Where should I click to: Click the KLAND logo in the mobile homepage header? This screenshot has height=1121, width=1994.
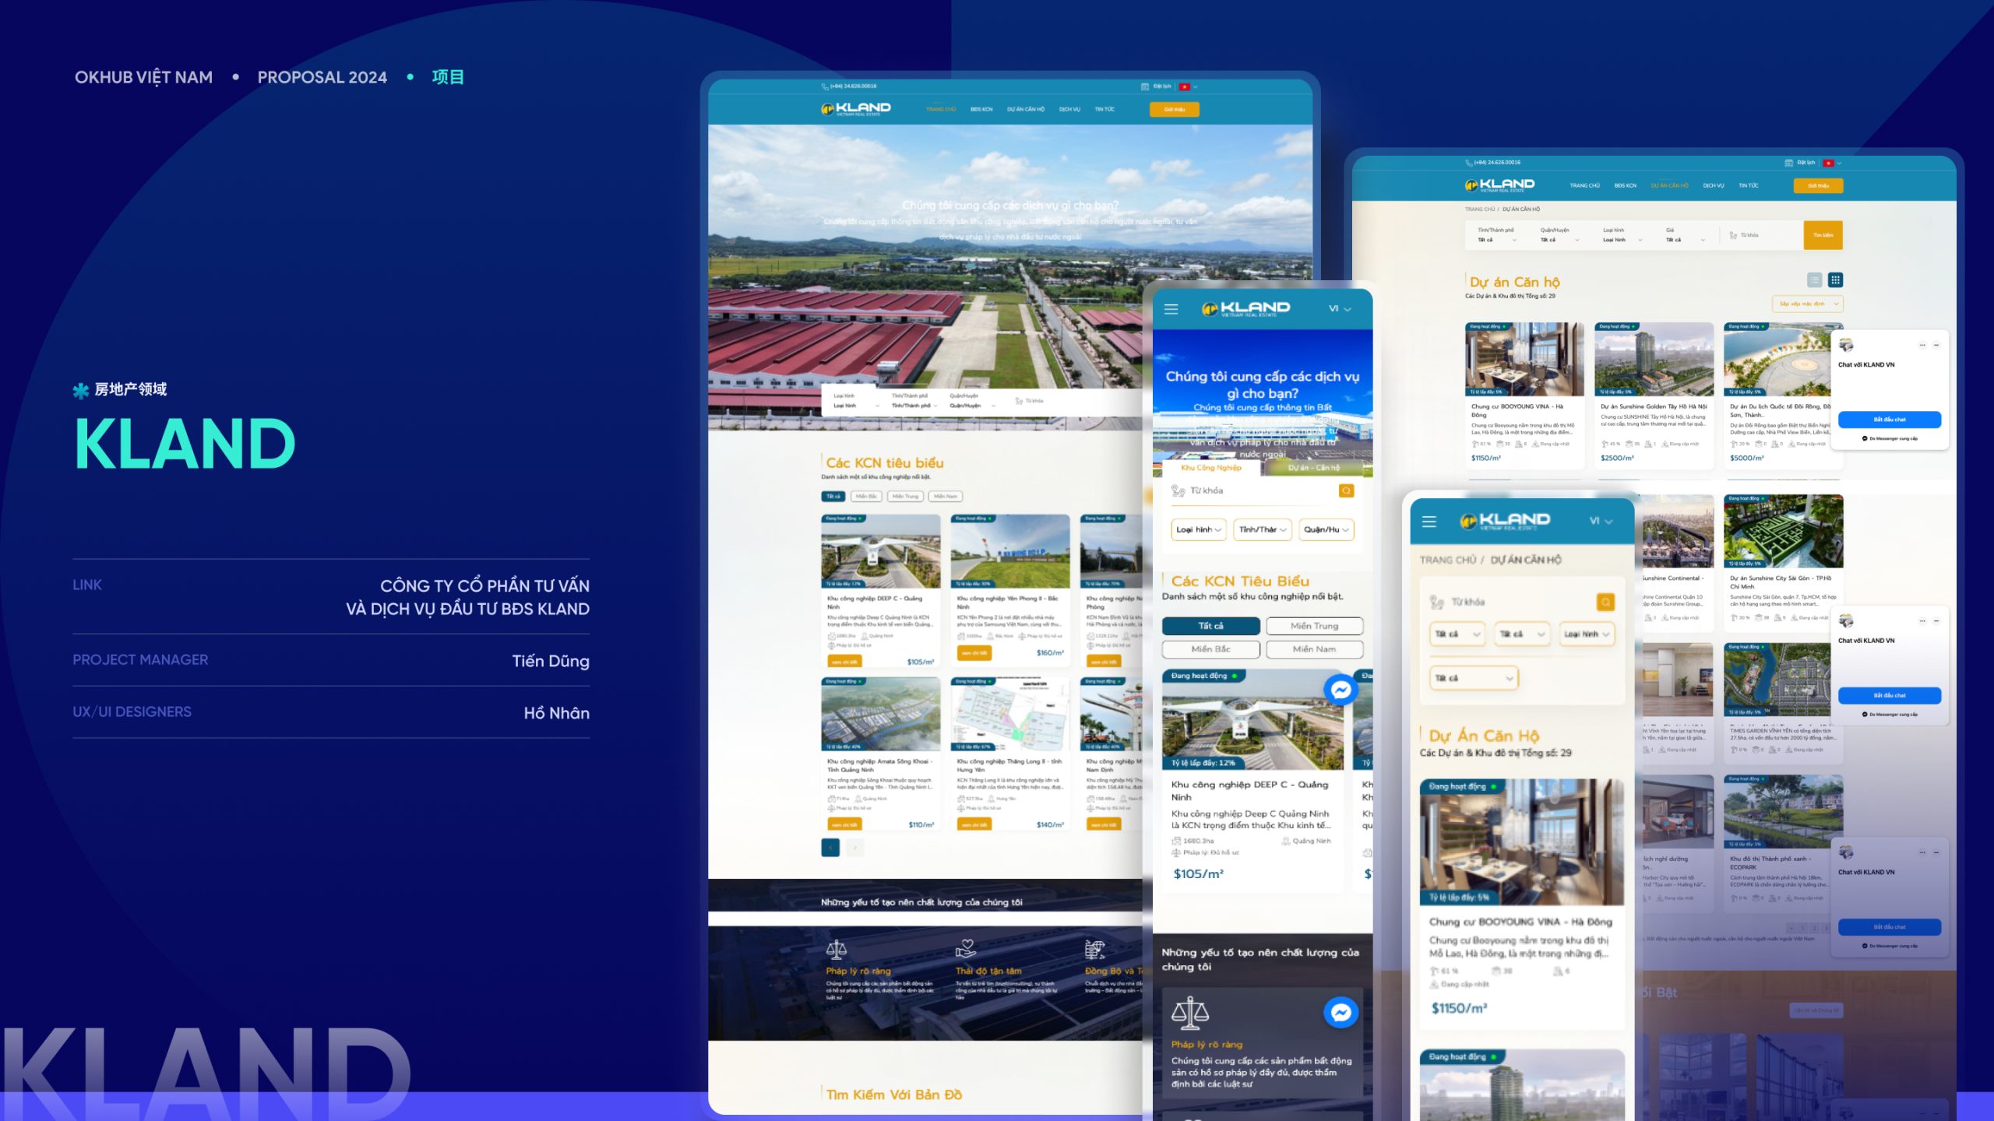click(x=1245, y=309)
